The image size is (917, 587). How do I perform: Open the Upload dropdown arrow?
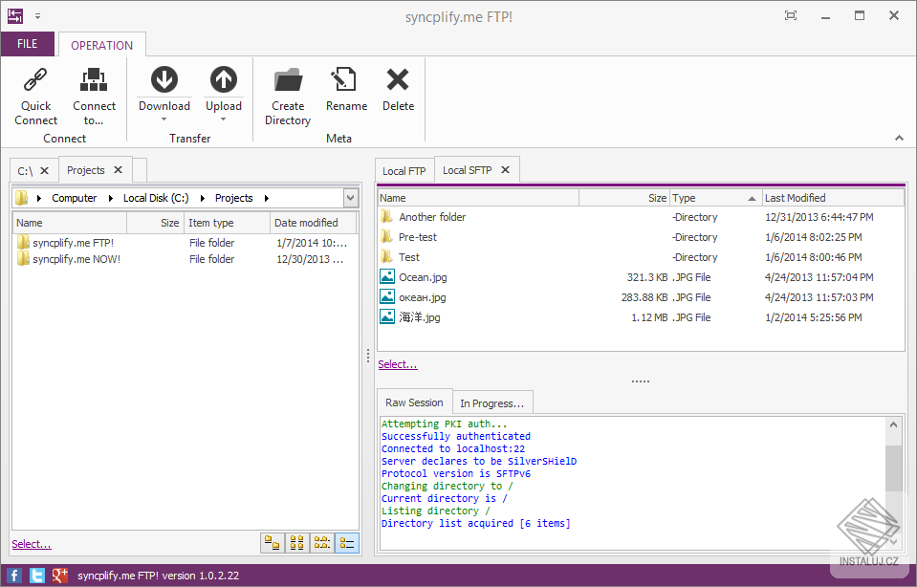pos(223,119)
